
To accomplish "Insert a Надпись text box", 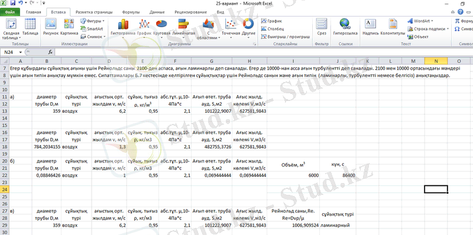I will [371, 27].
